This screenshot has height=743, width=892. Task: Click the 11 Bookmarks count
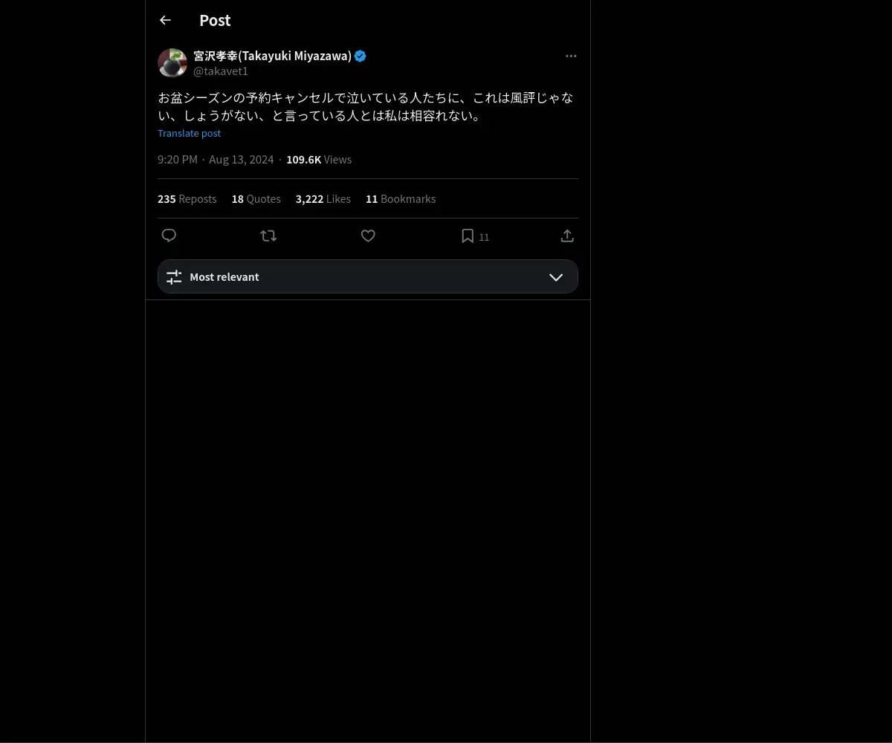coord(401,199)
